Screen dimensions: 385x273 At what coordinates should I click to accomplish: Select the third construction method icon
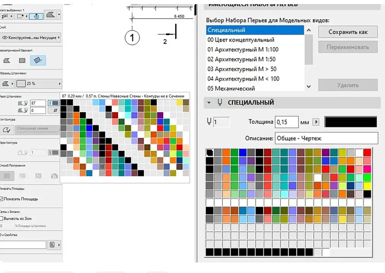click(38, 176)
